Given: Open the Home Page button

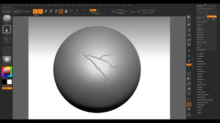Looking at the screenshot, I should tap(7, 12).
